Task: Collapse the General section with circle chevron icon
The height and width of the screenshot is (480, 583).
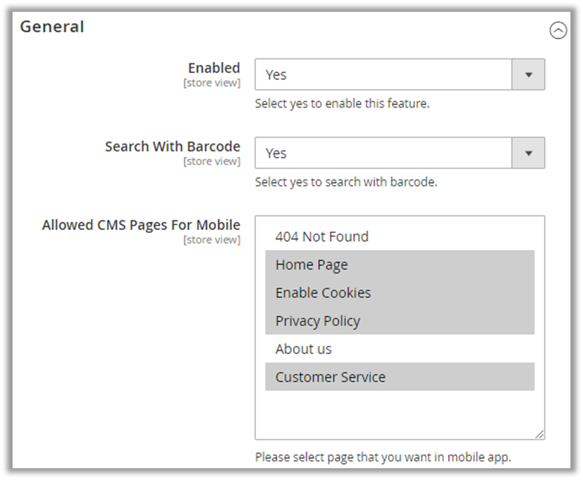Action: tap(559, 31)
